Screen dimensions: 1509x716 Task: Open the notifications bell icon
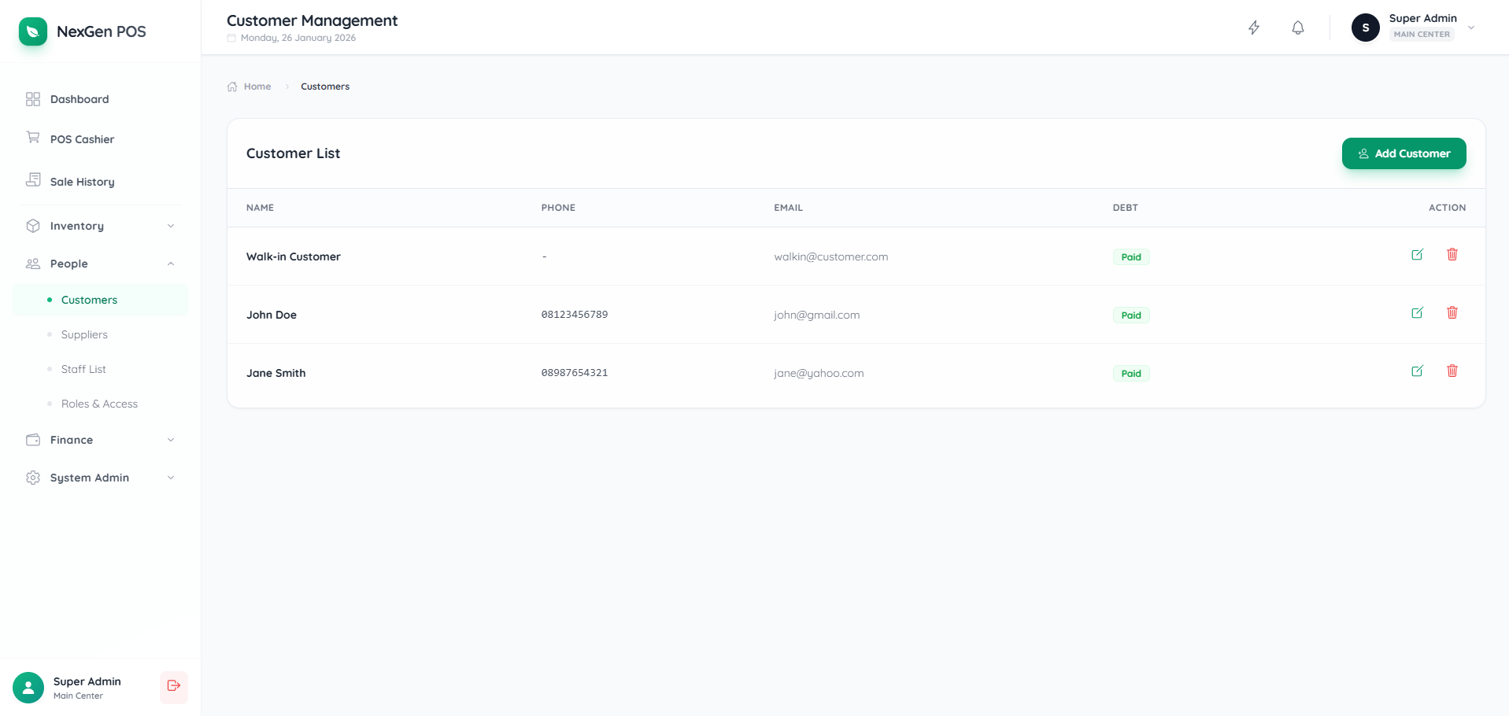1297,28
